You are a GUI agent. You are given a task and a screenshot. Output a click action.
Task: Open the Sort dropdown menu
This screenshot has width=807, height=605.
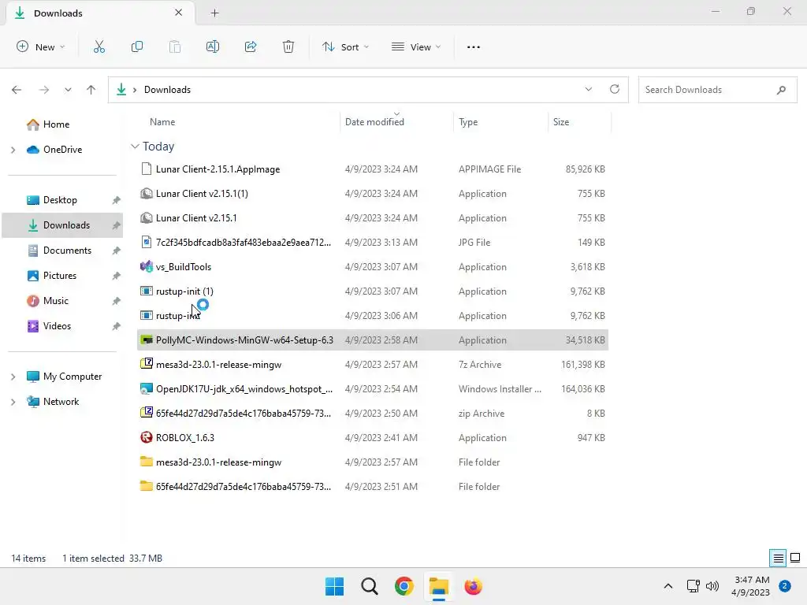(345, 46)
